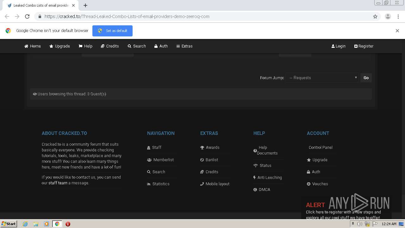The height and width of the screenshot is (228, 405).
Task: Click the Account Auth lock icon
Action: 308,172
